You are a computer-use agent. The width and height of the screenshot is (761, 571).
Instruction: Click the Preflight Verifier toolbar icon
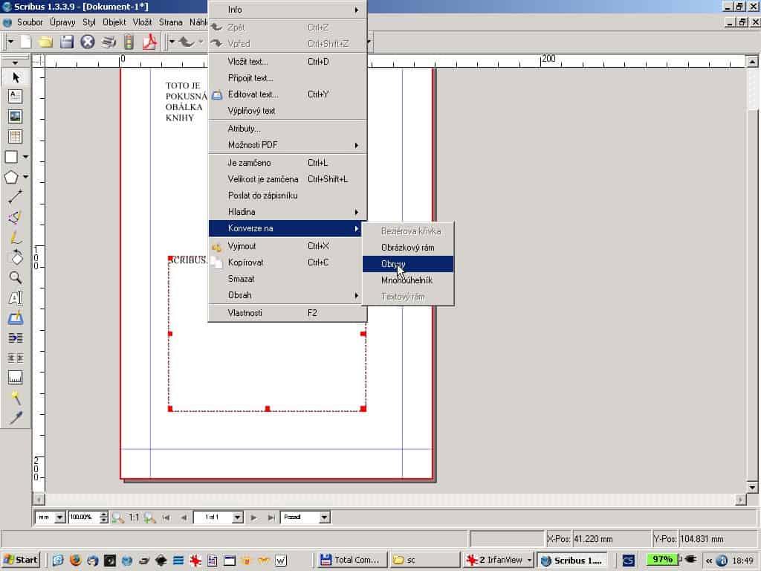(129, 42)
